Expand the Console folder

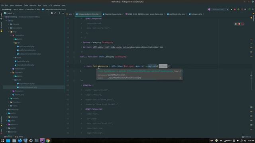pyautogui.click(x=9, y=24)
